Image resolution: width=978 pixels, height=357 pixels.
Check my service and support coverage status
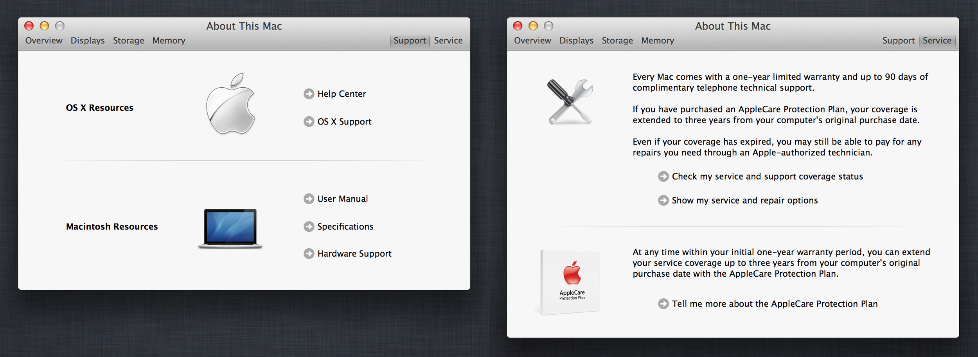pos(767,177)
